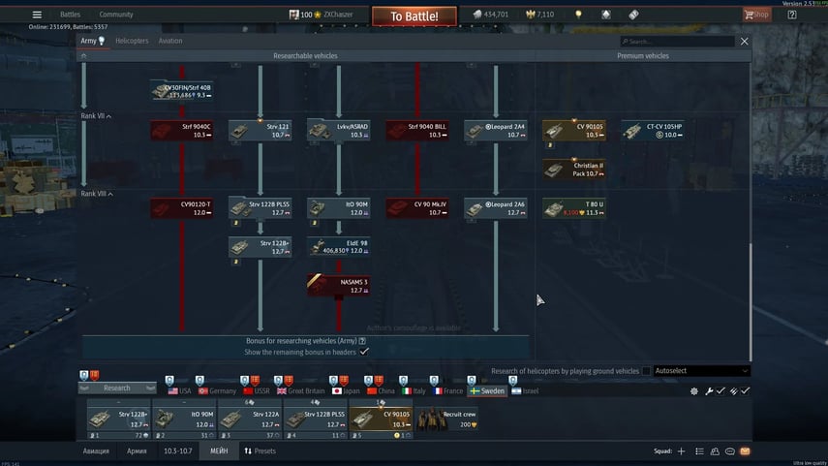
Task: Click the Research button
Action: tap(115, 388)
